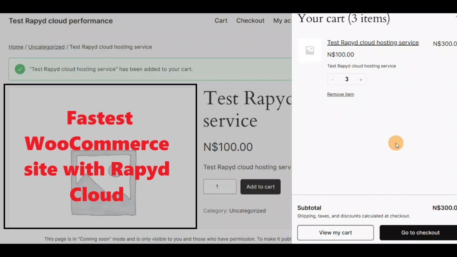Screen dimensions: 457x257
Task: Click the 'Your cart (3 items)' heading
Action: point(343,19)
